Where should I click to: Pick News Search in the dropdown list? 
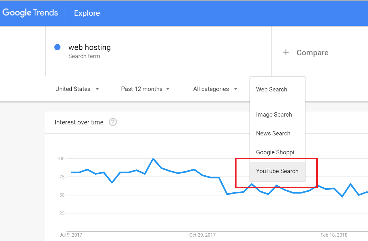[x=273, y=134]
